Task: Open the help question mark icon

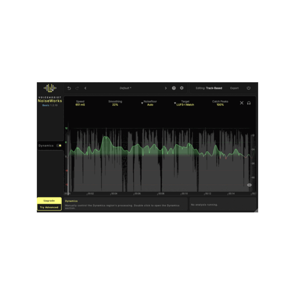Action: [x=174, y=88]
